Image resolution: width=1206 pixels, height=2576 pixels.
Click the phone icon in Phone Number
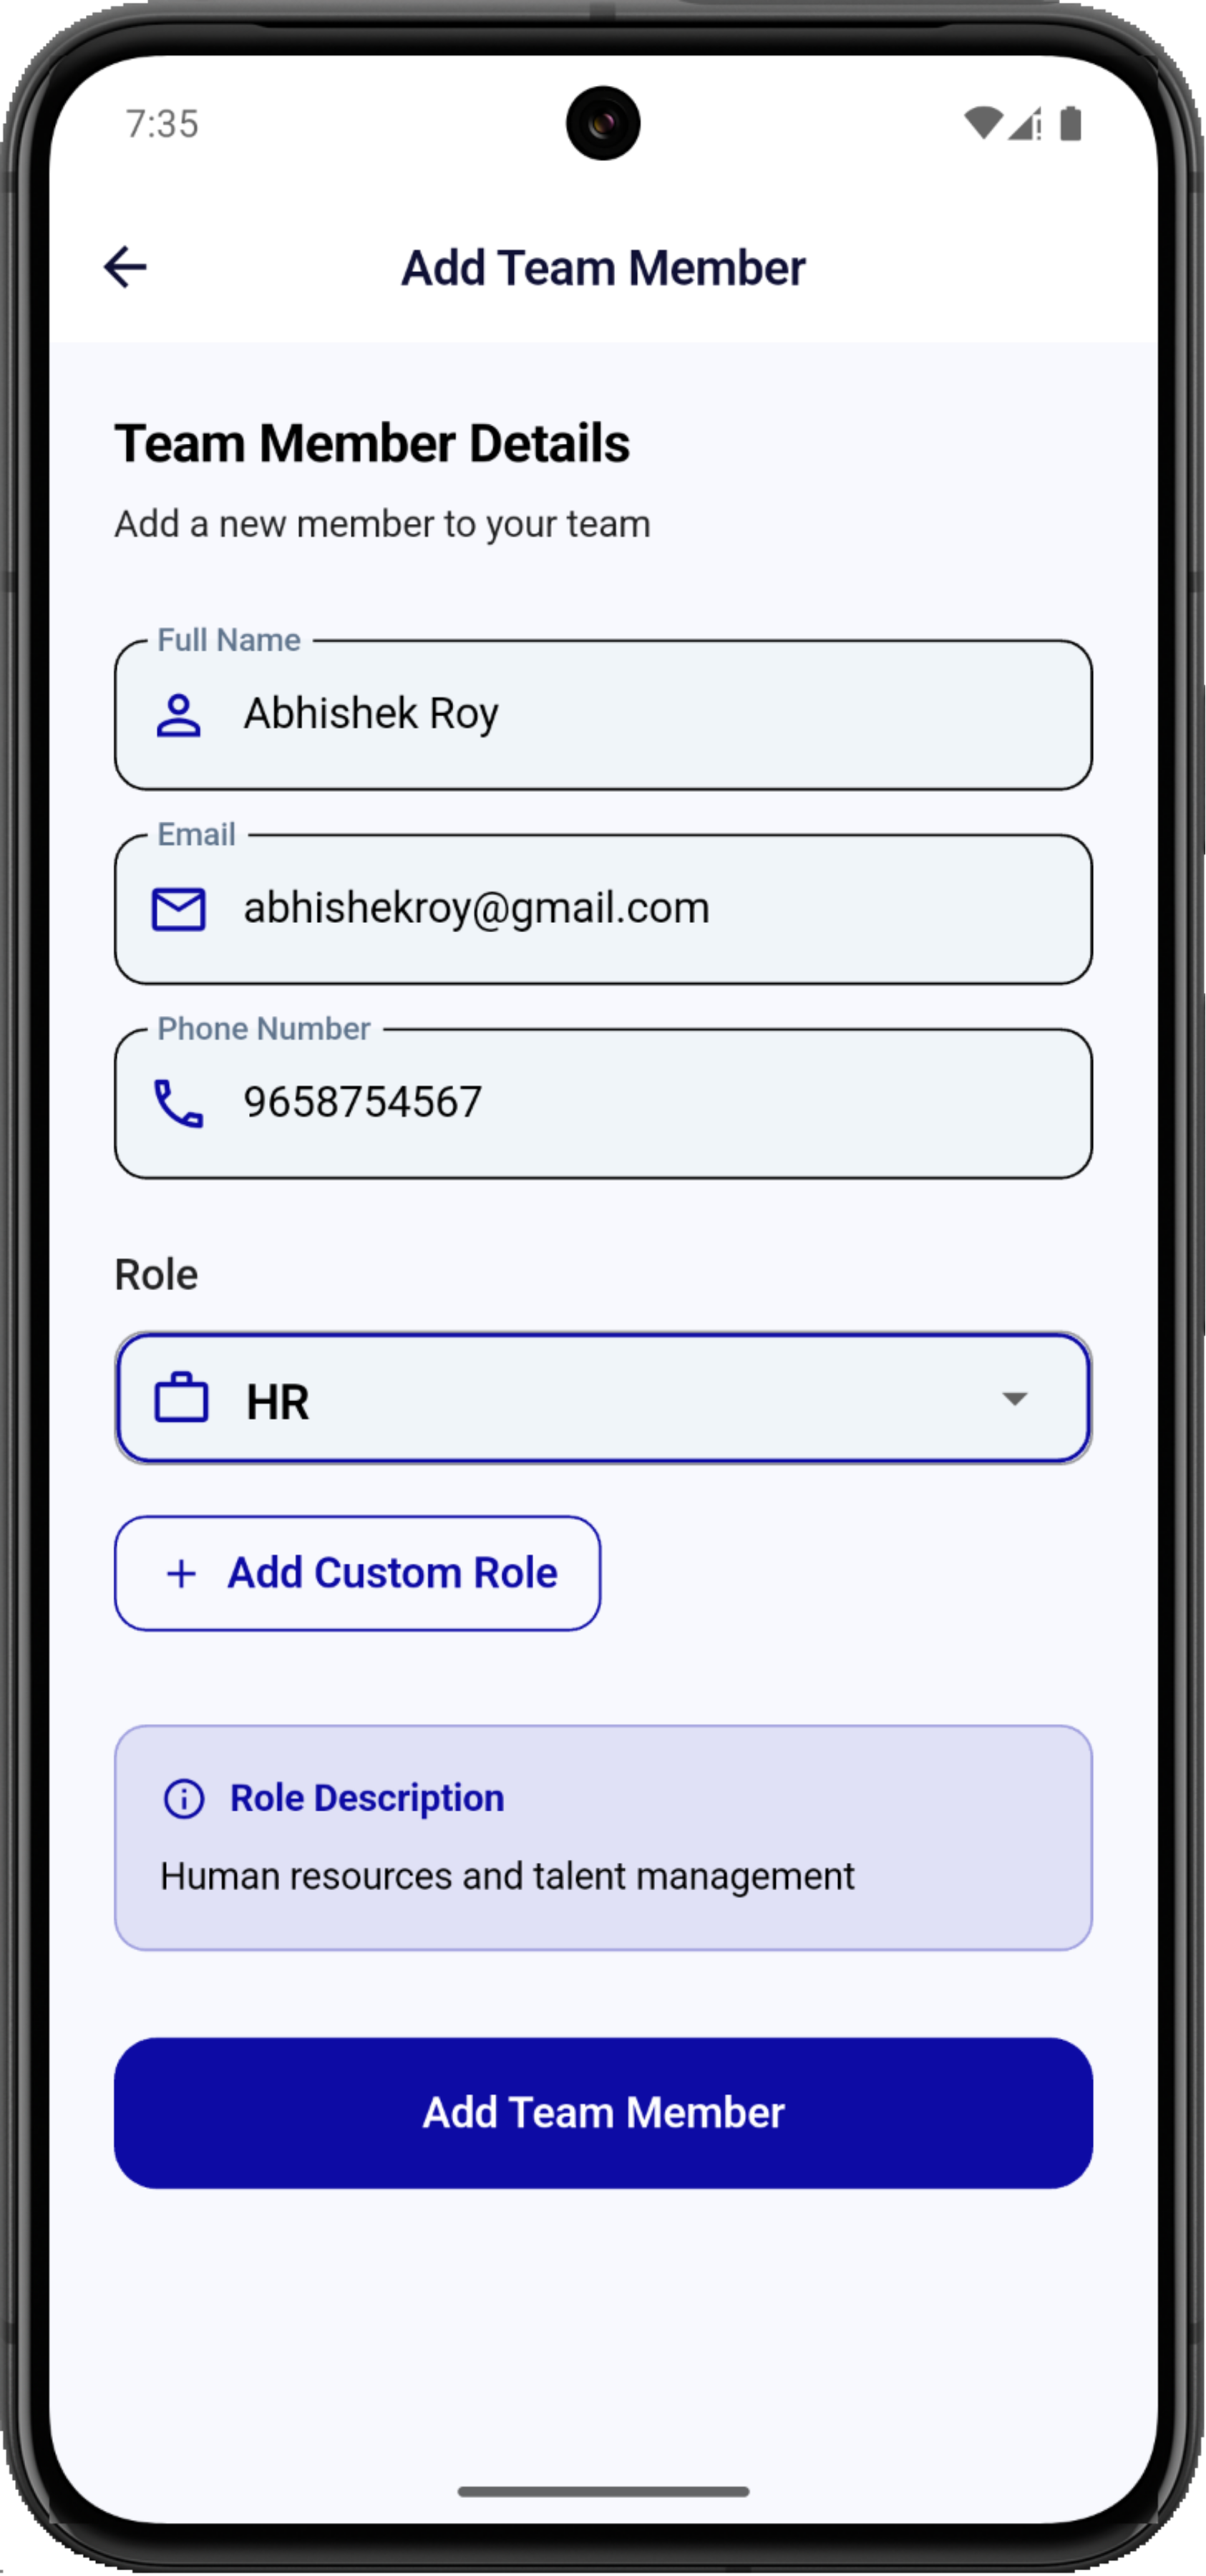tap(179, 1104)
